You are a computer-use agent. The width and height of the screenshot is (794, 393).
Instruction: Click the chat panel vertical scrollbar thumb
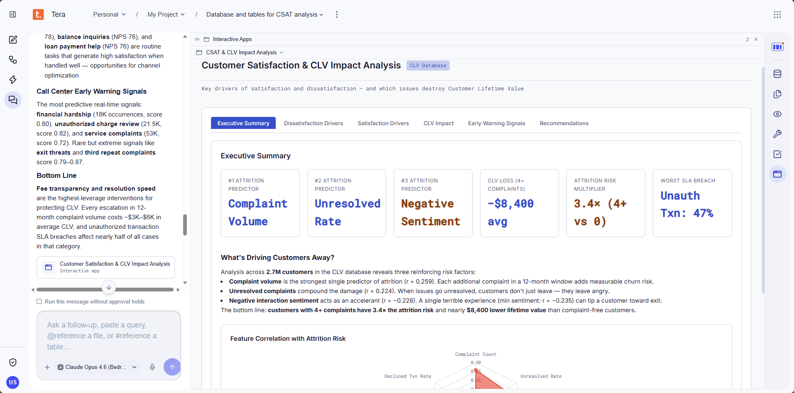[185, 225]
